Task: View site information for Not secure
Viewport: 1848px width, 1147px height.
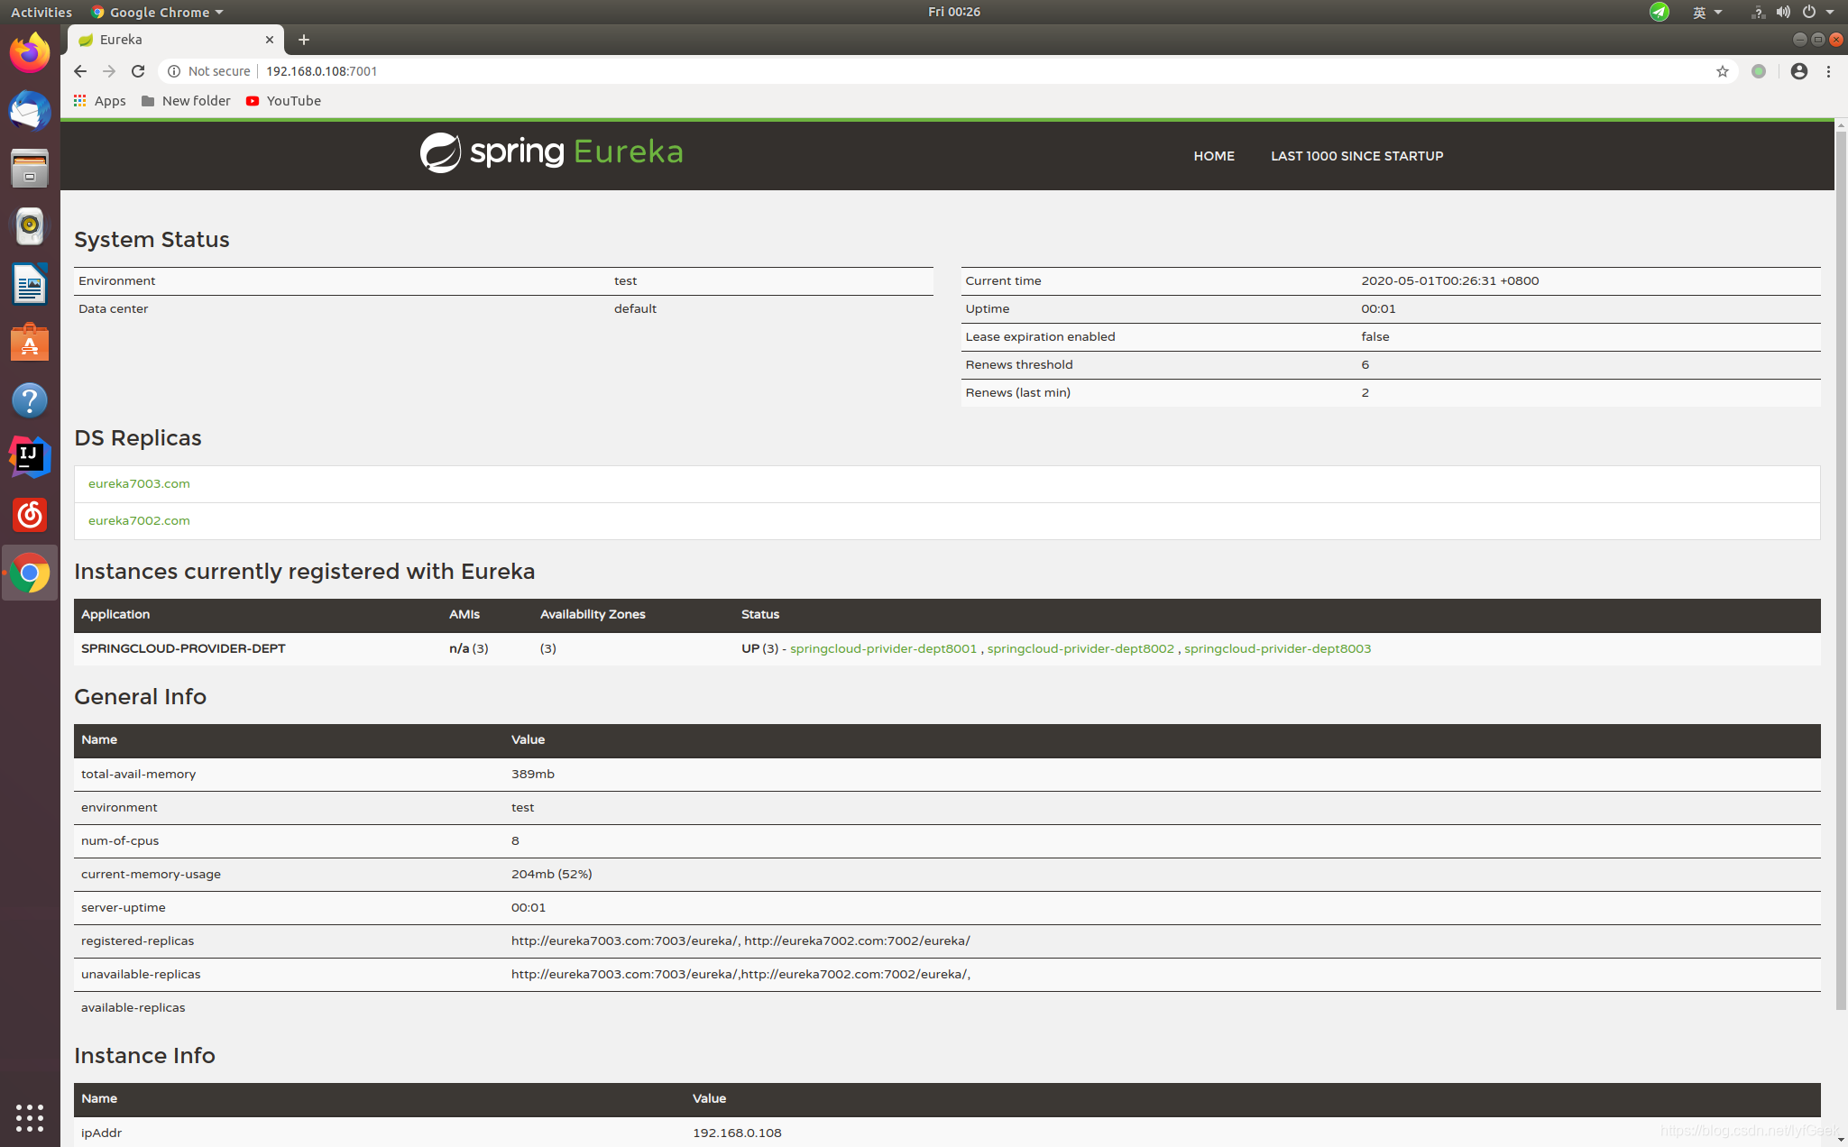Action: 208,71
